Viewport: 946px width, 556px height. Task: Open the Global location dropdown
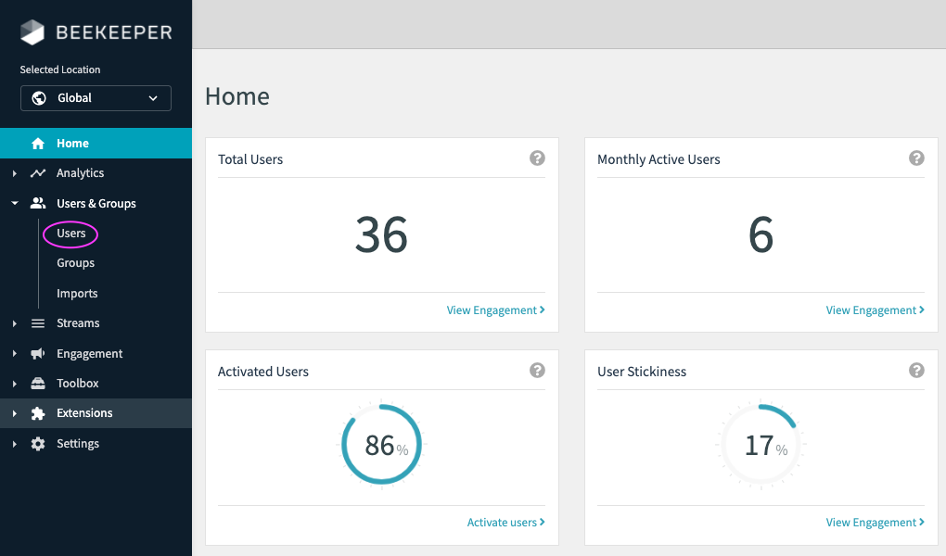click(x=96, y=98)
